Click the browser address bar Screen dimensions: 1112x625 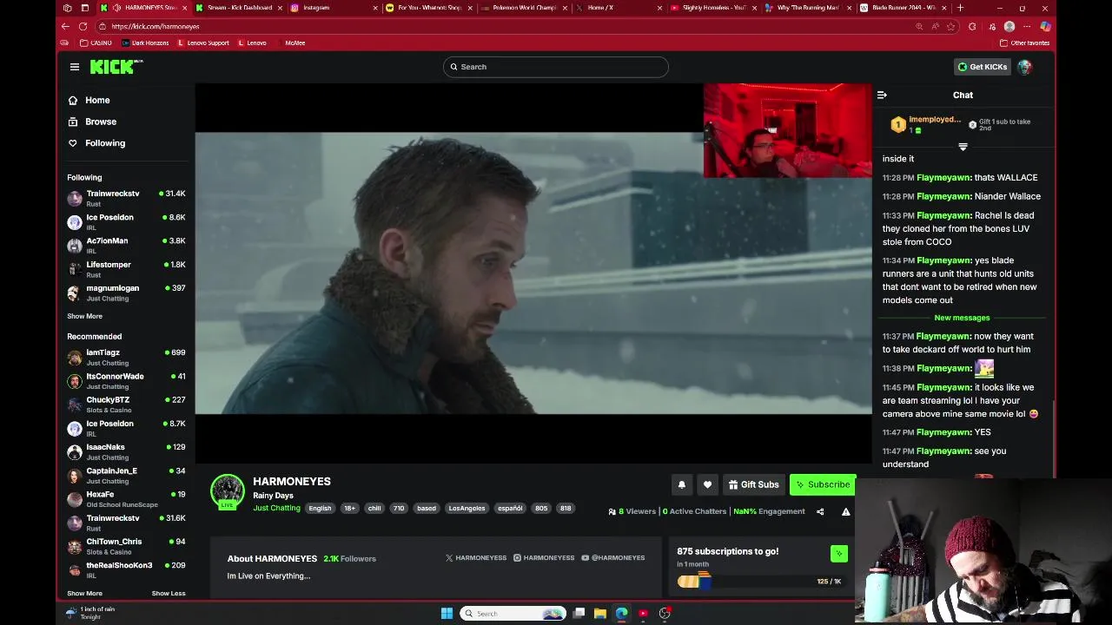pyautogui.click(x=504, y=26)
